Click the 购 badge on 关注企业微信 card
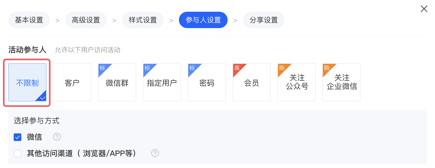Viewport: 435px width, 168px height. point(327,68)
